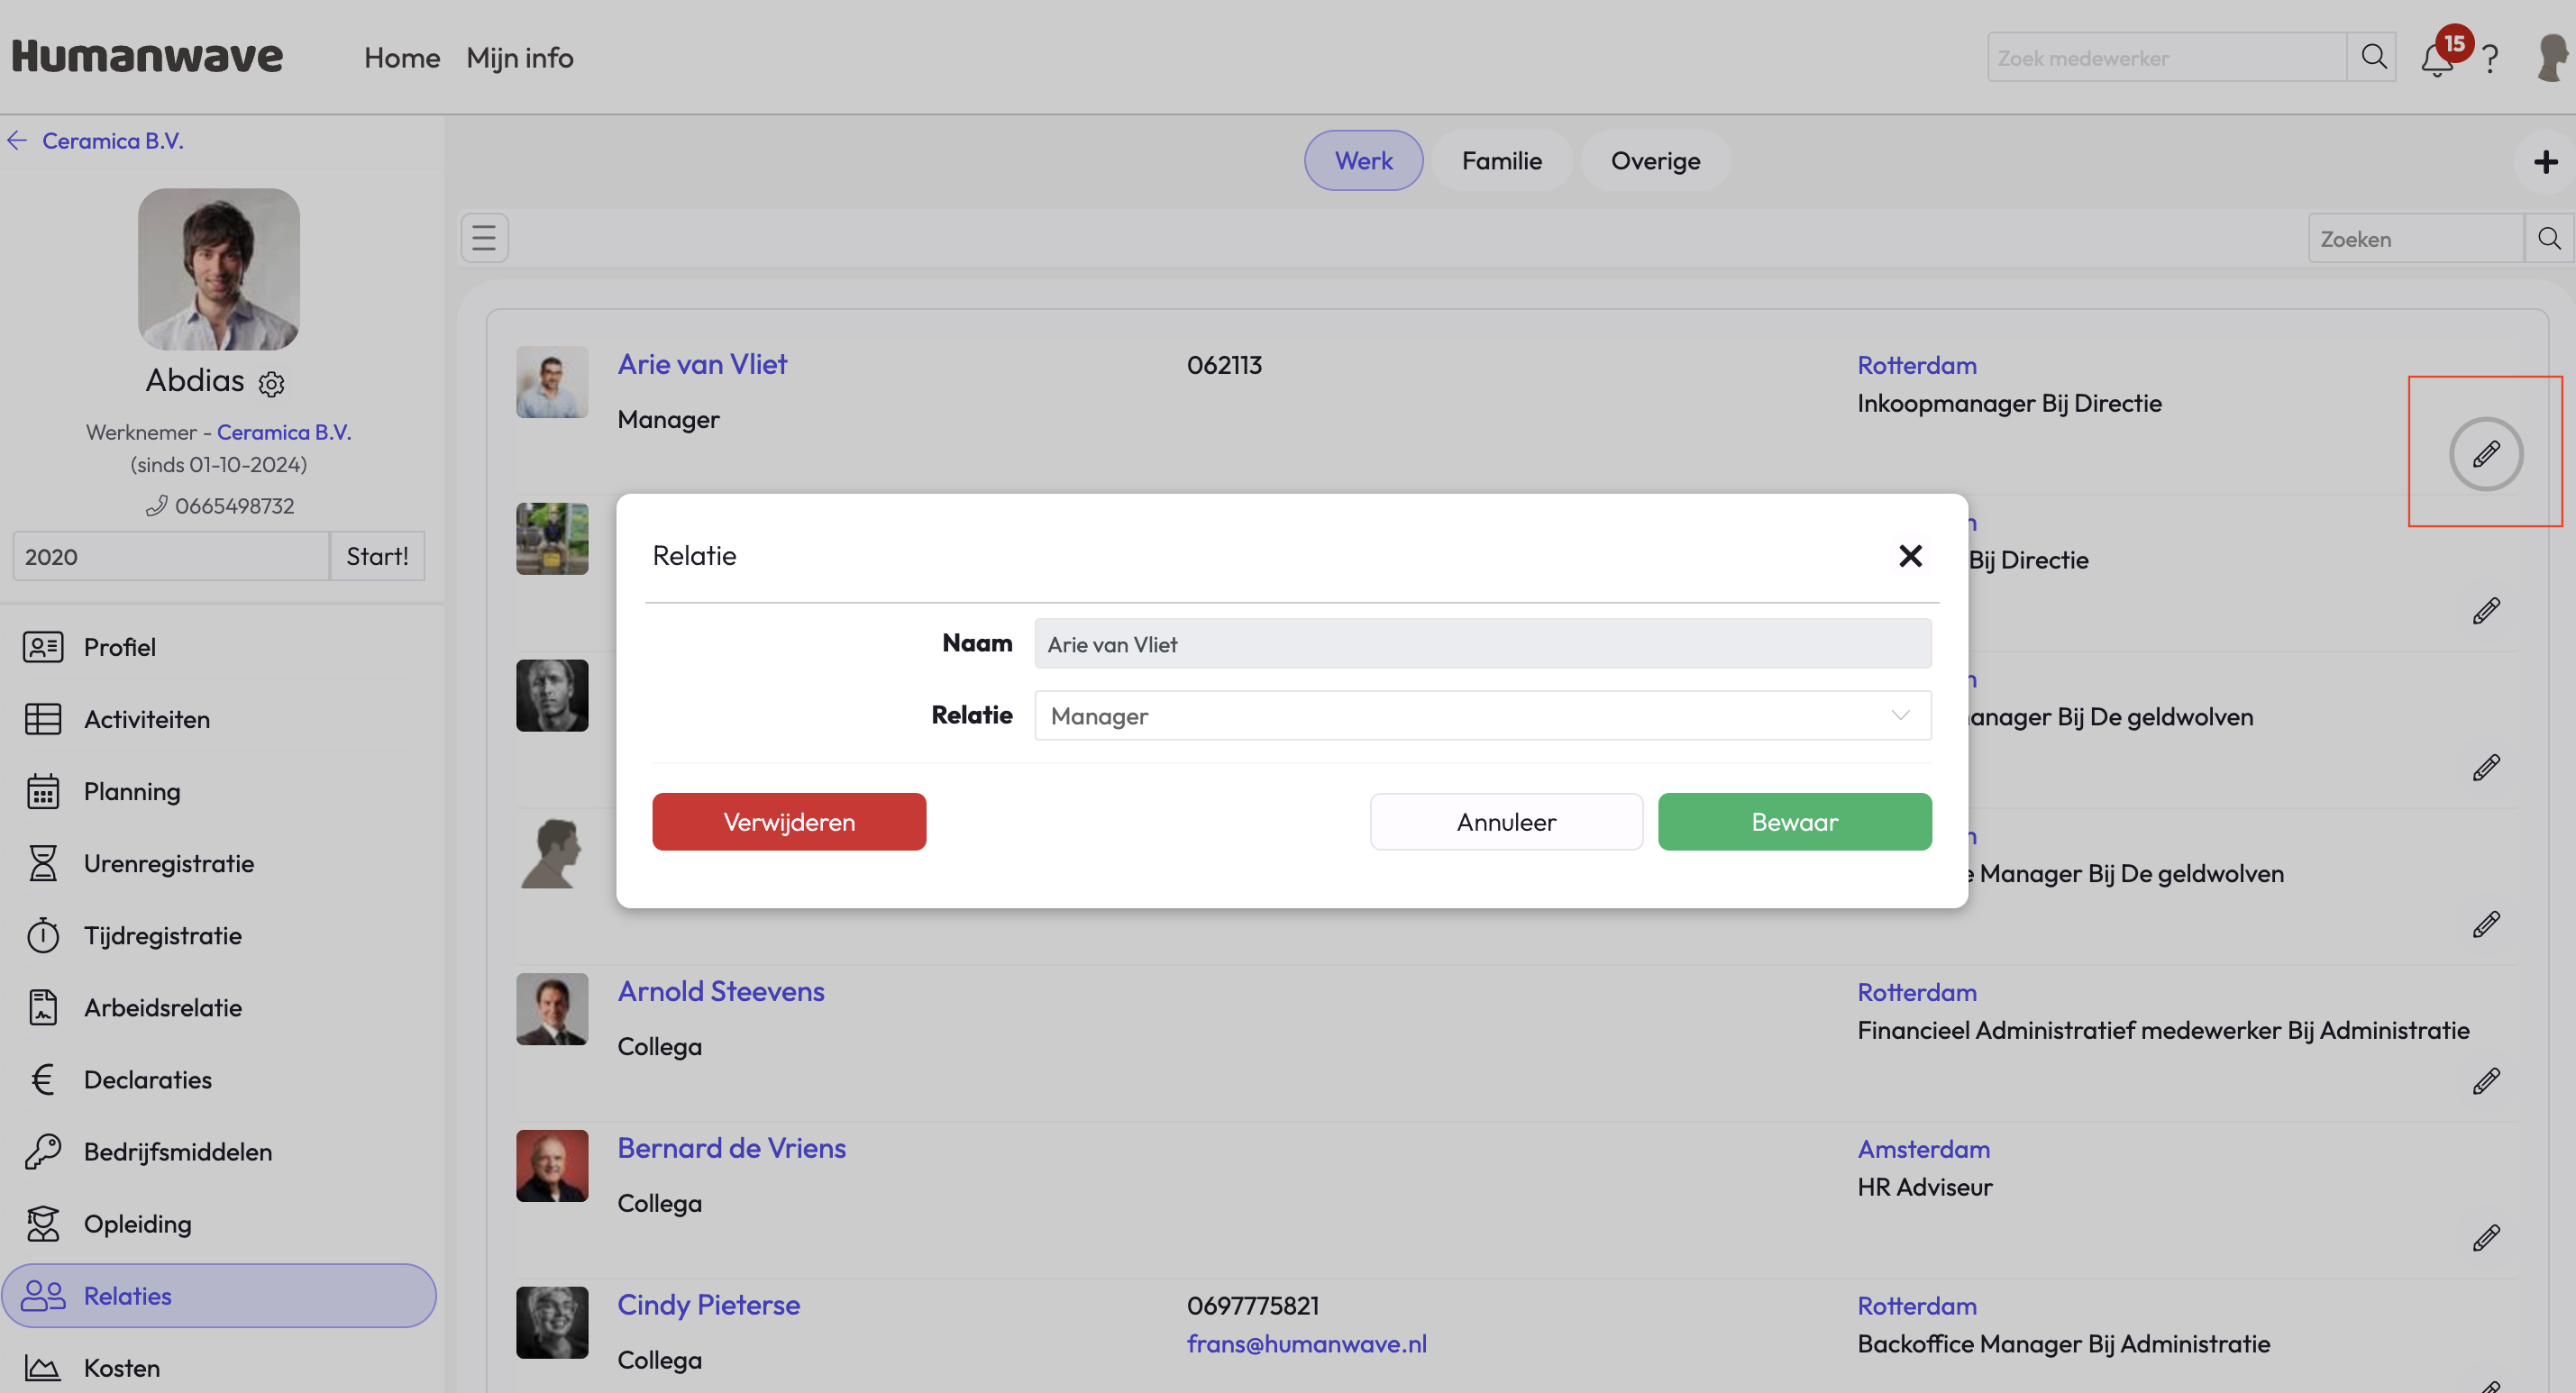Edit Arnold Steevens relation with pencil icon

(2486, 1081)
